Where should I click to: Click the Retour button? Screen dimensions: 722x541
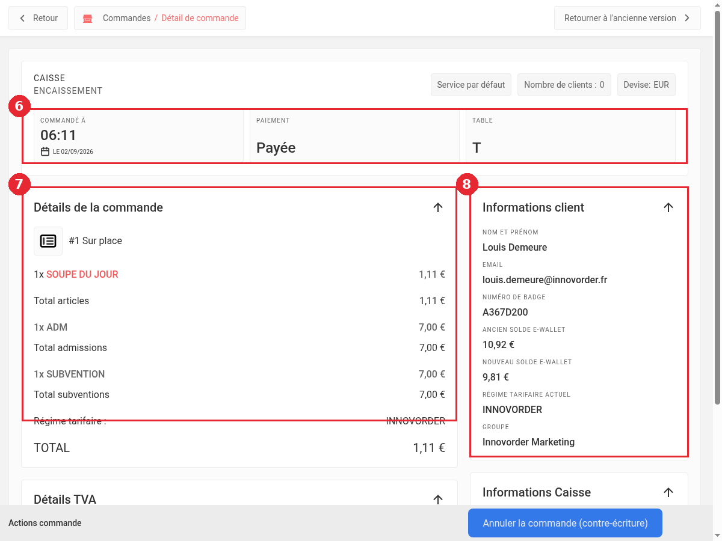click(x=38, y=18)
